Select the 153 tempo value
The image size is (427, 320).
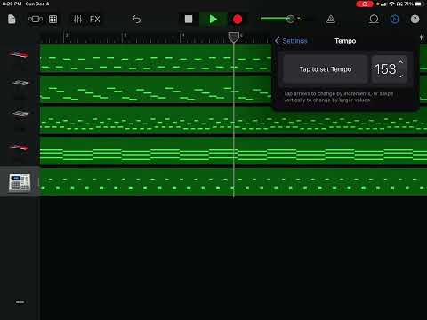click(385, 69)
